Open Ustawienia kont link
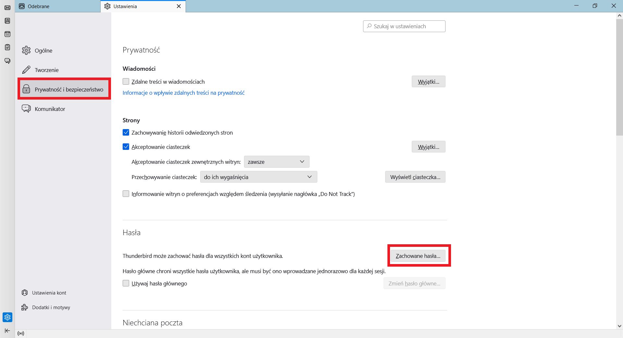623x338 pixels. tap(44, 293)
